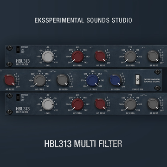Click the large HBL313 MULTI FILTER title below the racks

(83, 144)
